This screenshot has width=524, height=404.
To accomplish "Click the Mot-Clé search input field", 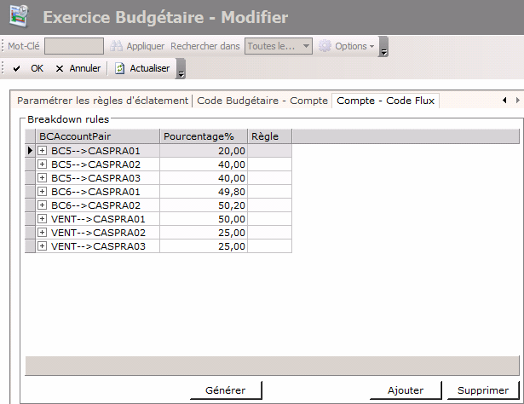I will tap(73, 46).
